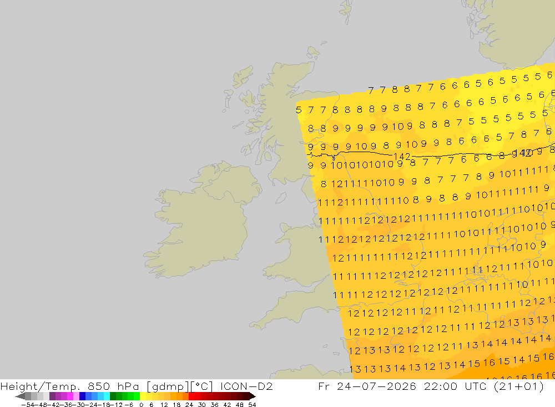Select the bright red swatch above 24
555x407 pixels.
coord(191,396)
